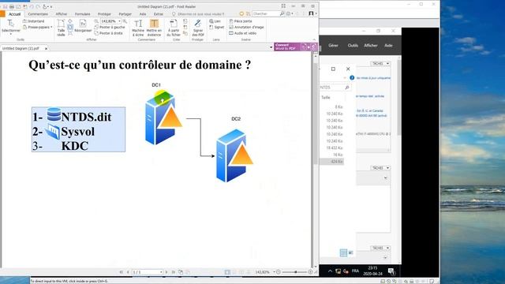This screenshot has width=505, height=284.
Task: Click the redo arrow in the quick access toolbar
Action: [38, 6]
